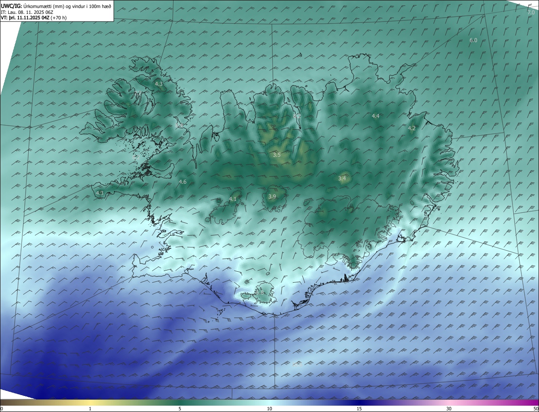The image size is (539, 412).
Task: Click the colour scale tick label '30'
Action: click(449, 409)
